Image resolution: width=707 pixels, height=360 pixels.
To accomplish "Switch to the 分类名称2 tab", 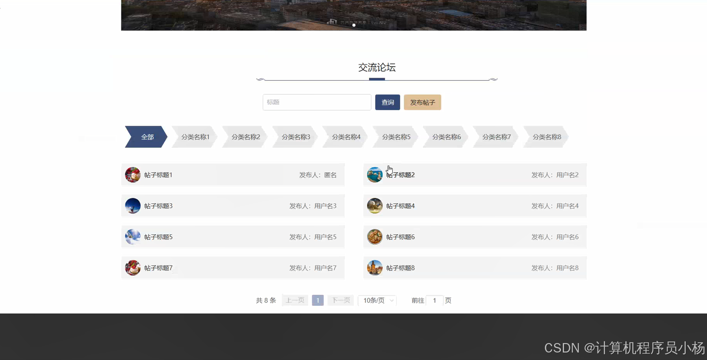I will [246, 137].
